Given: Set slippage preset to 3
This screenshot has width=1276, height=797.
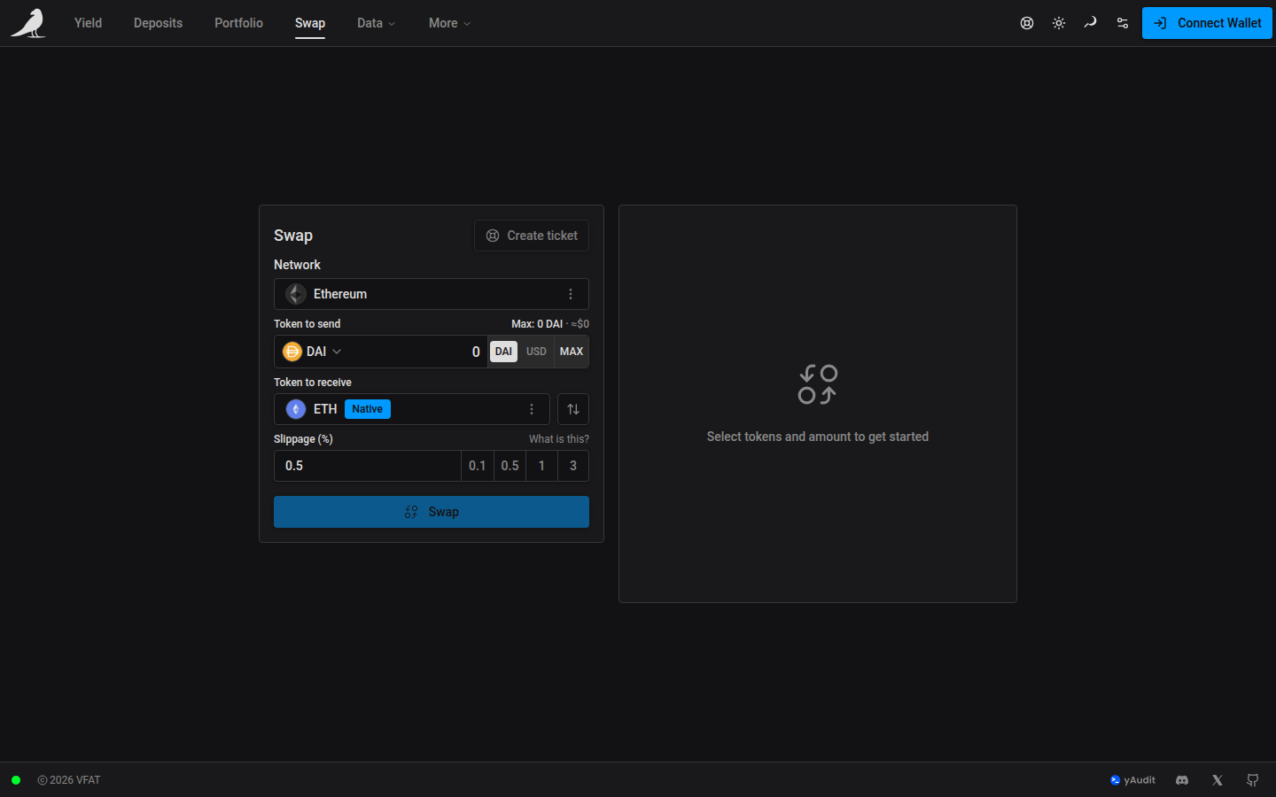Looking at the screenshot, I should click(x=573, y=466).
